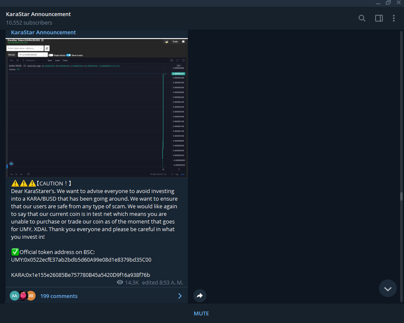Restore down the Telegram window
The height and width of the screenshot is (323, 404).
coord(388,3)
